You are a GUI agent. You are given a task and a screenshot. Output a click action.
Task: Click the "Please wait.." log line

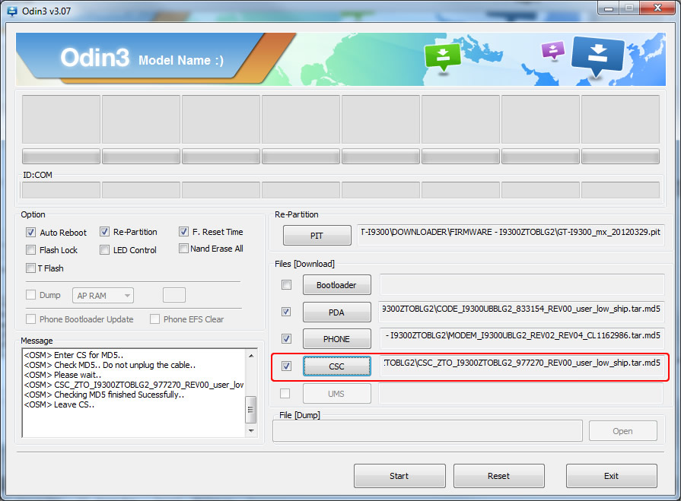pyautogui.click(x=62, y=375)
